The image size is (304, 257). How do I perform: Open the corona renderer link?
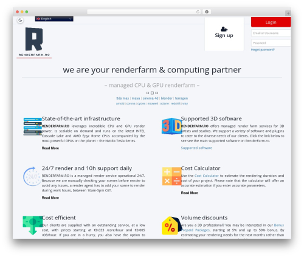click(131, 103)
